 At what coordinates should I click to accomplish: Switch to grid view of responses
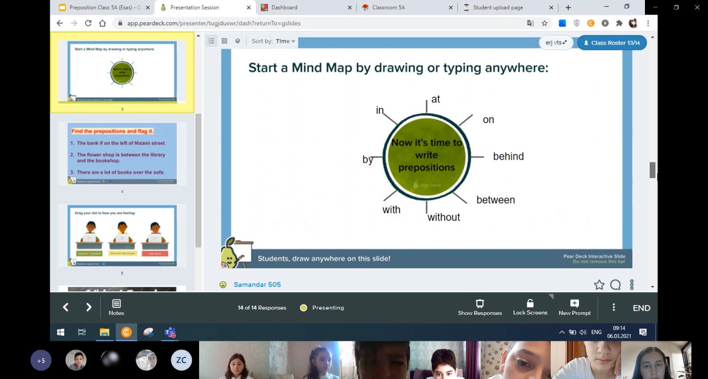coord(225,41)
